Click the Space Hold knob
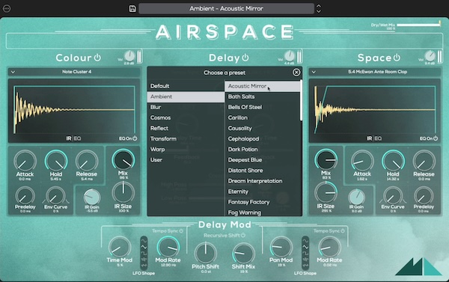The width and height of the screenshot is (449, 282). click(393, 162)
